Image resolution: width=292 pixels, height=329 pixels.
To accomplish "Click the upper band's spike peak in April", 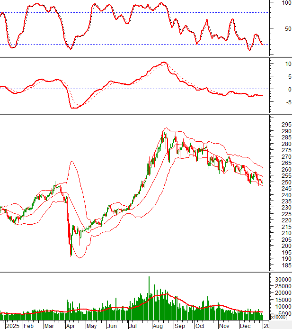I will pyautogui.click(x=71, y=162).
